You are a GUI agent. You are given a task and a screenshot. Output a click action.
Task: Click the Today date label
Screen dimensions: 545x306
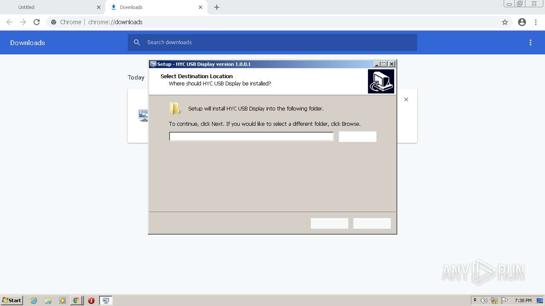(x=136, y=77)
